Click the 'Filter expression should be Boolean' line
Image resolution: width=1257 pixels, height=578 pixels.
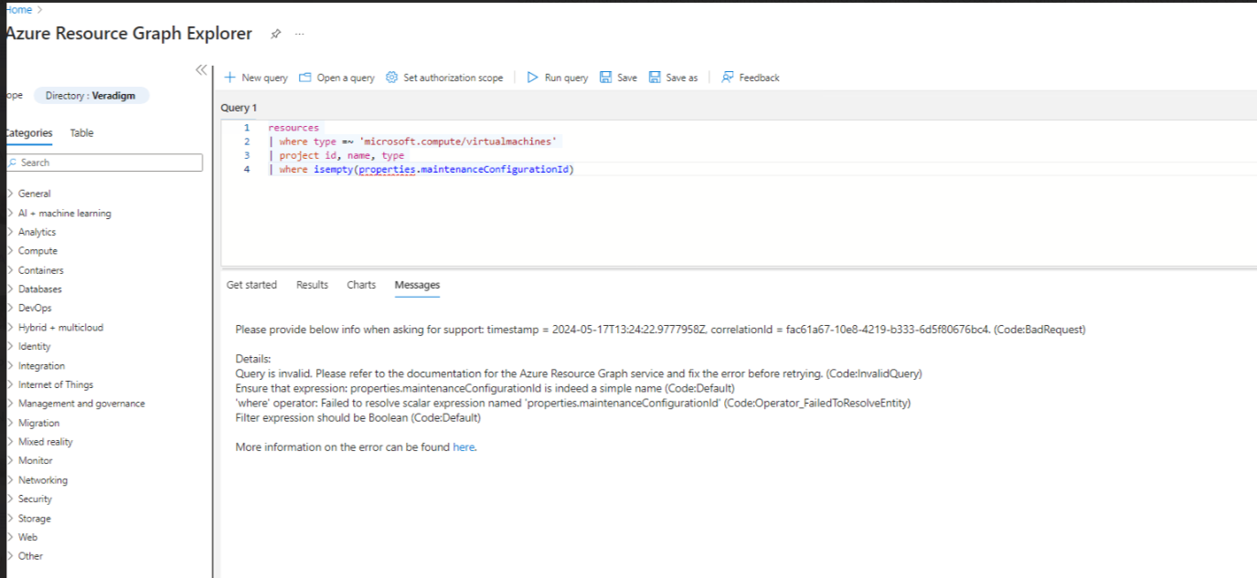pos(357,418)
